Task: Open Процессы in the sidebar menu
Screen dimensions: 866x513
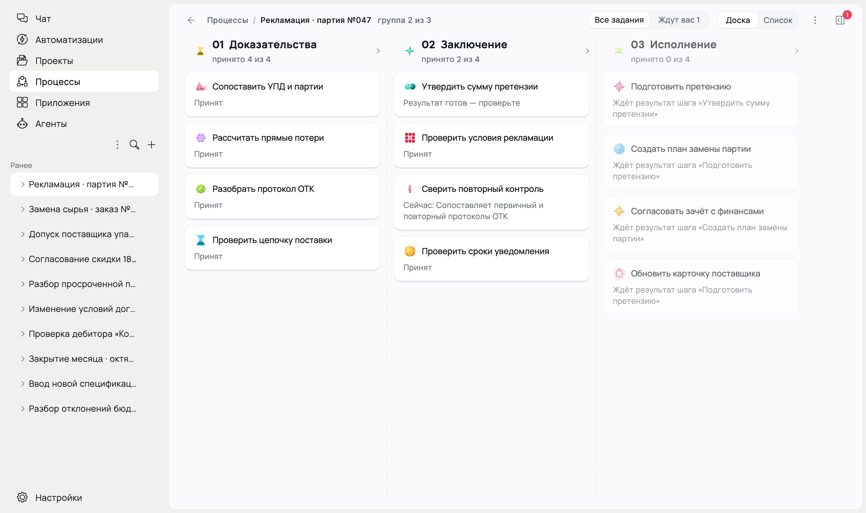Action: click(x=84, y=82)
